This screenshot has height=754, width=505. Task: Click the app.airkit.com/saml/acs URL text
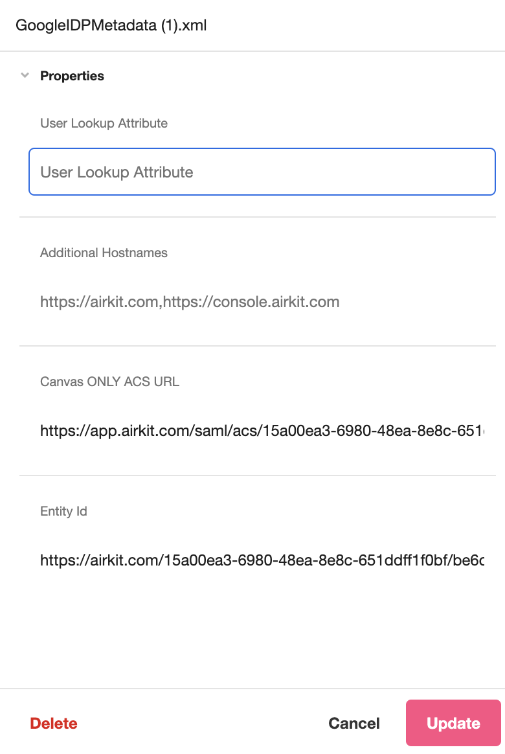coord(262,431)
